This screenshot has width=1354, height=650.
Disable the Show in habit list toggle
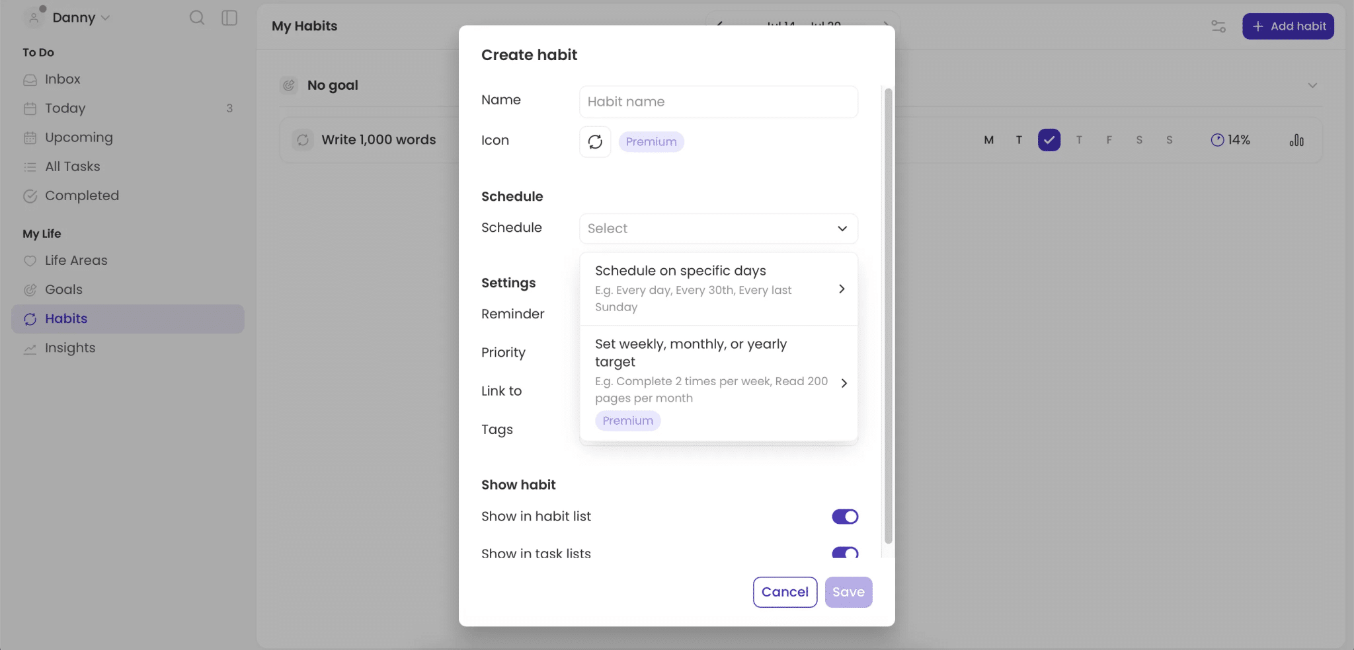pos(844,516)
